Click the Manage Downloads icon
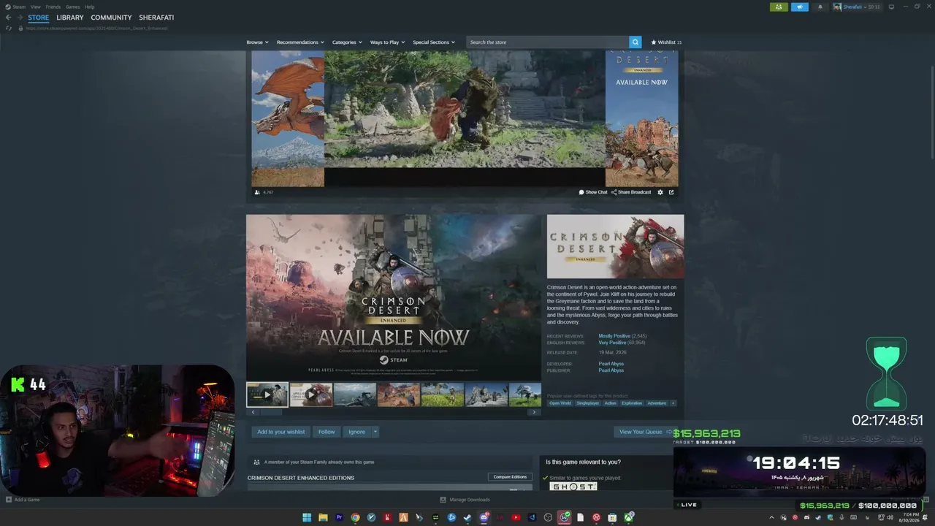Viewport: 935px width, 526px height. pyautogui.click(x=443, y=500)
